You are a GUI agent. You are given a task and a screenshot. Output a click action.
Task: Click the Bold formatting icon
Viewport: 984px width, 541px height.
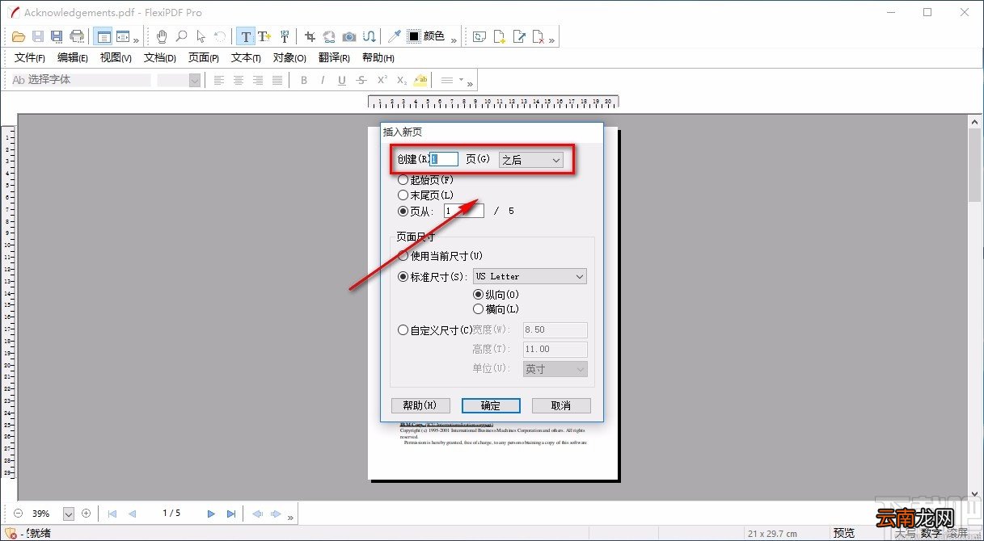pyautogui.click(x=304, y=80)
